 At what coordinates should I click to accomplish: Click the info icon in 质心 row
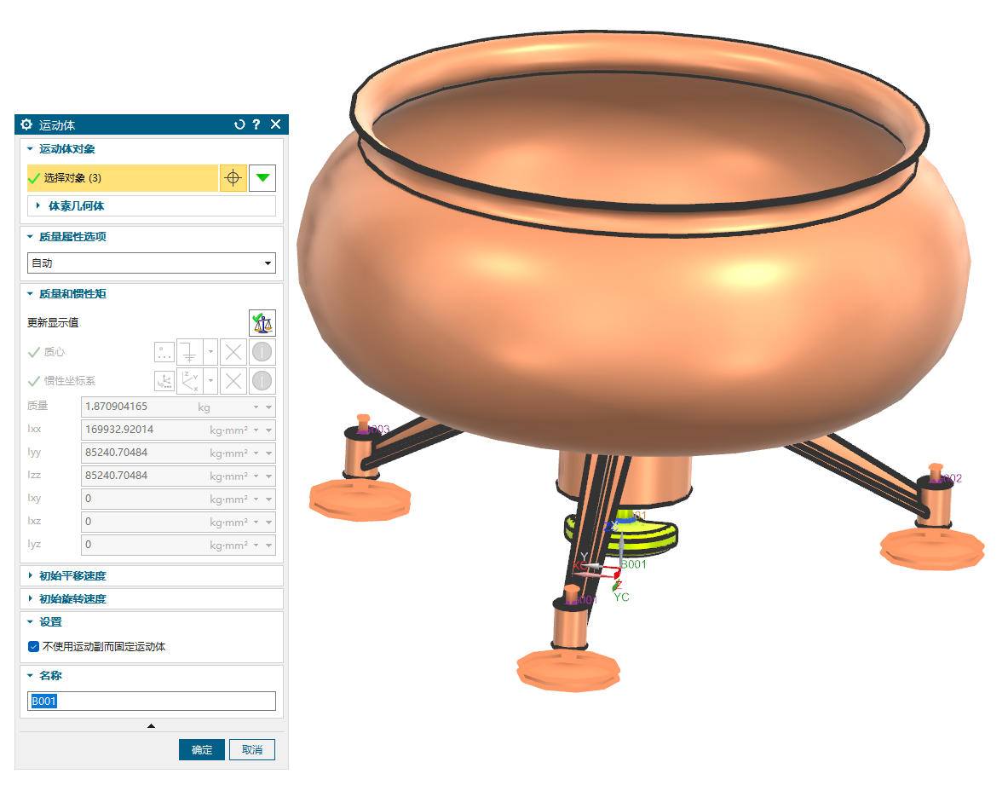point(262,352)
